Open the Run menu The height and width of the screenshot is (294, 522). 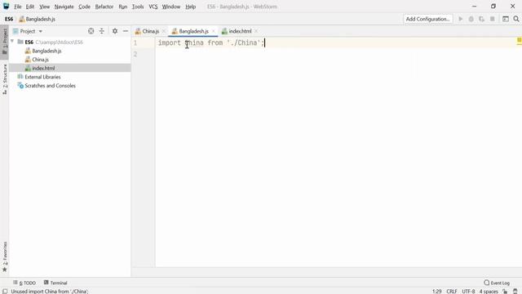tap(123, 7)
